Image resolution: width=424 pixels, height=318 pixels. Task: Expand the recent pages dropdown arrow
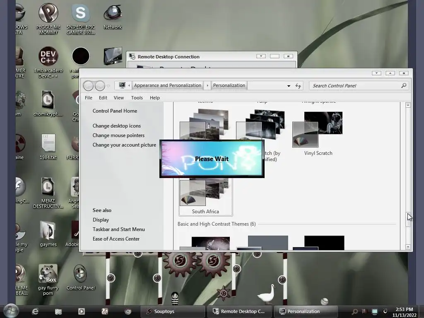coord(108,86)
